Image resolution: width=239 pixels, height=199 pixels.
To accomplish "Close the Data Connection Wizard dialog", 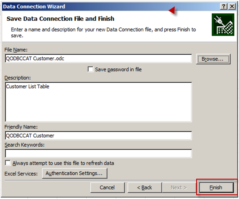I will (232, 6).
